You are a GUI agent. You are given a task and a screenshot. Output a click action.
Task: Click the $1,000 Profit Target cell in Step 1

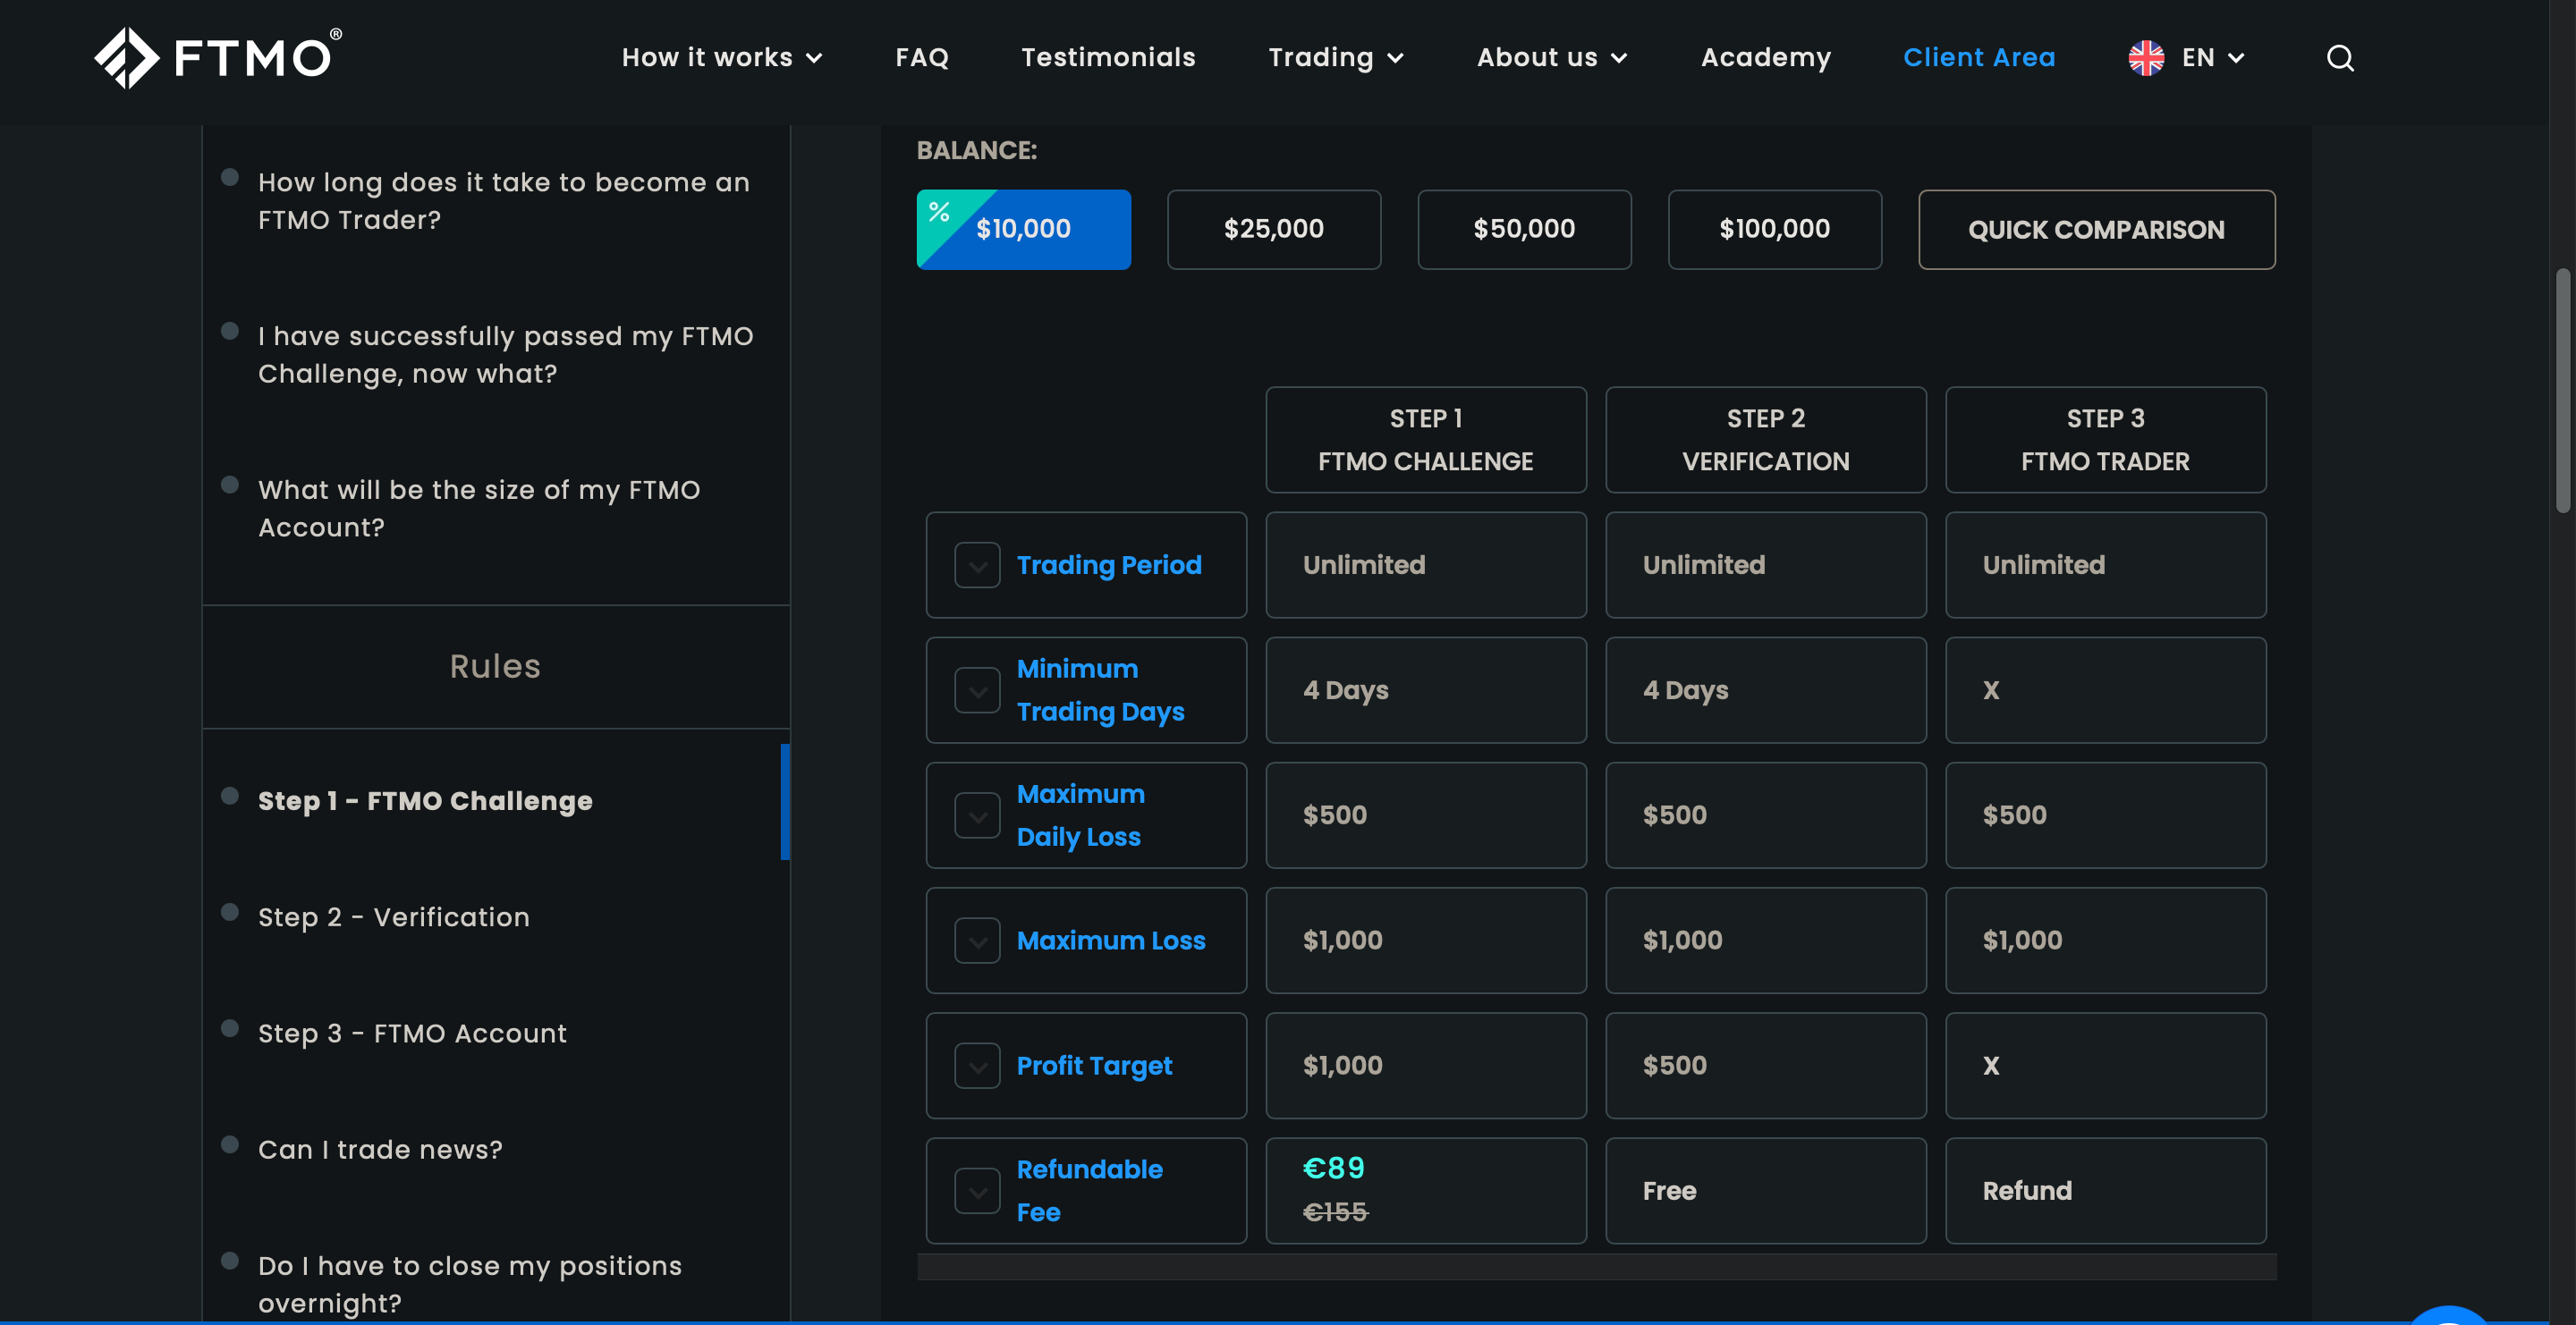(x=1425, y=1065)
